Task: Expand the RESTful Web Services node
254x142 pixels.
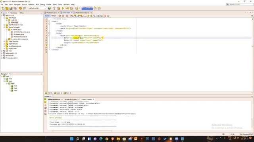Action: (4, 25)
